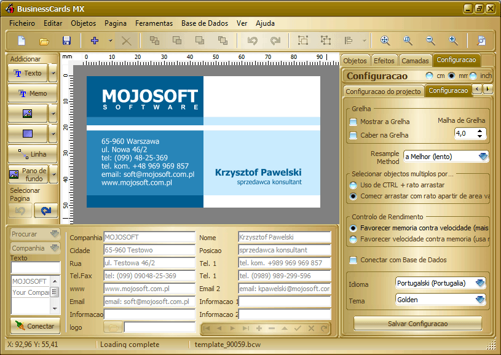Click the Group objects toolbar icon

[303, 41]
